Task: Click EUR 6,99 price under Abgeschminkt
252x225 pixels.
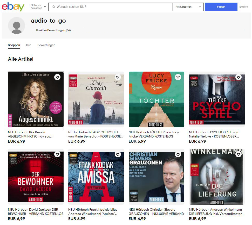Action: 17,141
